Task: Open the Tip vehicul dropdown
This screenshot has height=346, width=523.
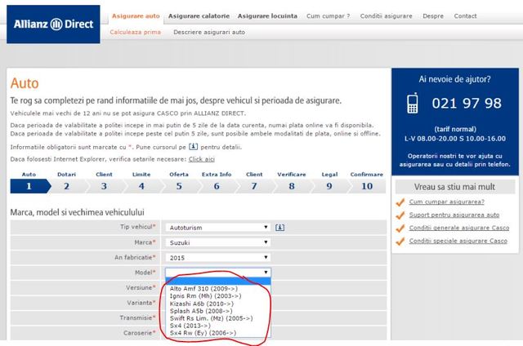Action: coord(218,228)
